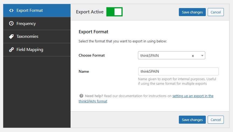Click the arrow on the format dropdown
Screen dimensions: 233x132
(x=202, y=56)
